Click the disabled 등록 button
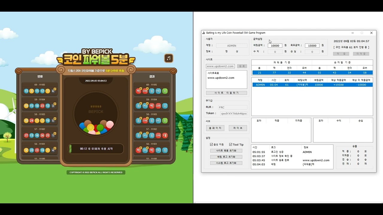This screenshot has height=215, width=383. [x=242, y=66]
